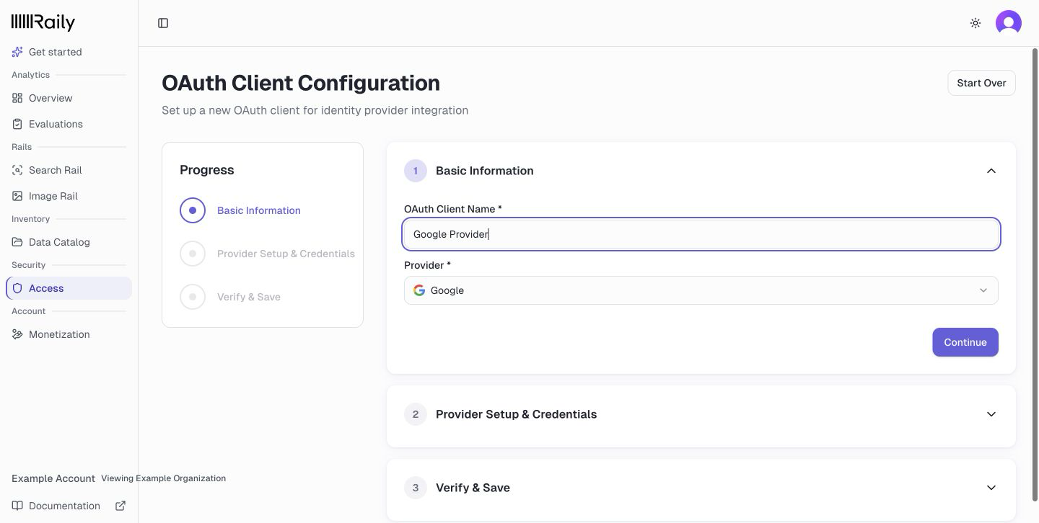Click Verify & Save progress label

click(x=249, y=297)
